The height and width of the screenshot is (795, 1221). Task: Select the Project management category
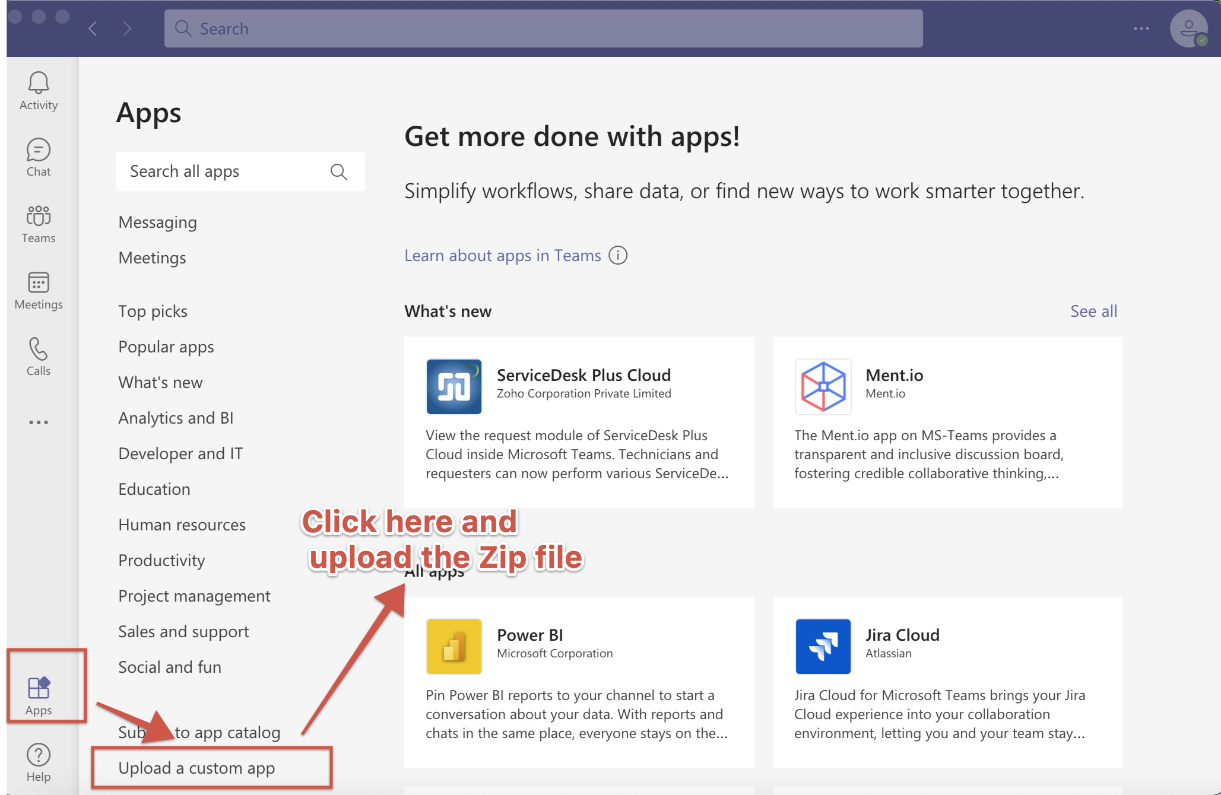click(195, 596)
